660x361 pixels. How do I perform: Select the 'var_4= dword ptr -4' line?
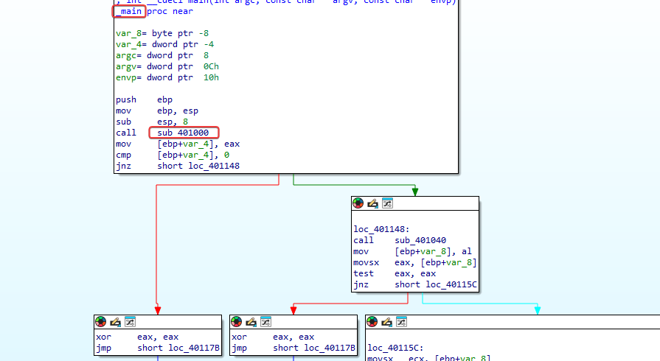pos(165,44)
